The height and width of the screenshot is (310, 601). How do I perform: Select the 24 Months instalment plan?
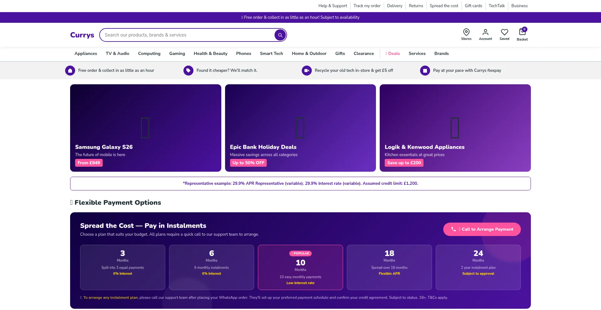pos(478,267)
